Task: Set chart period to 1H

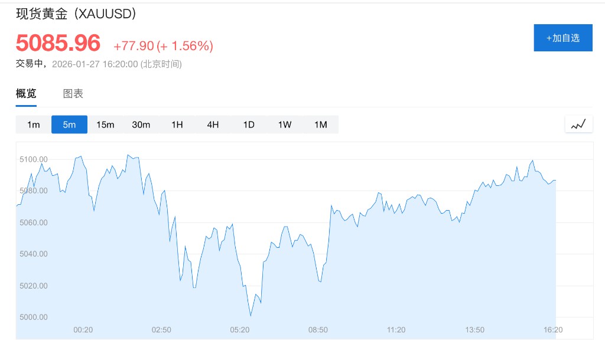Action: click(177, 125)
